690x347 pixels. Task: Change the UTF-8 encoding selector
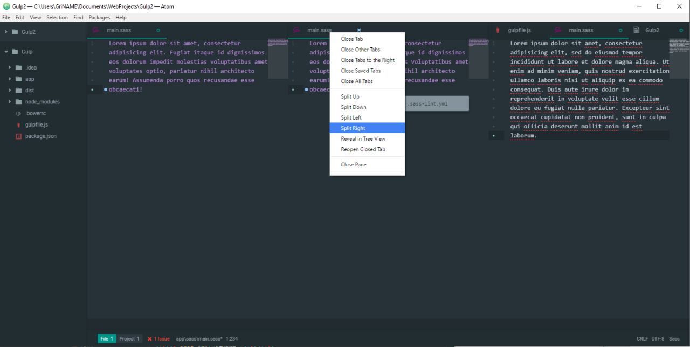(658, 339)
